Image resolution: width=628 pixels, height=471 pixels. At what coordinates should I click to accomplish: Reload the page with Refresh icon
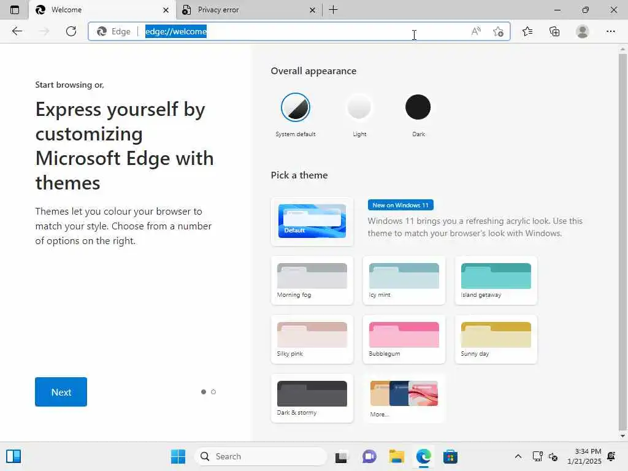pos(71,31)
